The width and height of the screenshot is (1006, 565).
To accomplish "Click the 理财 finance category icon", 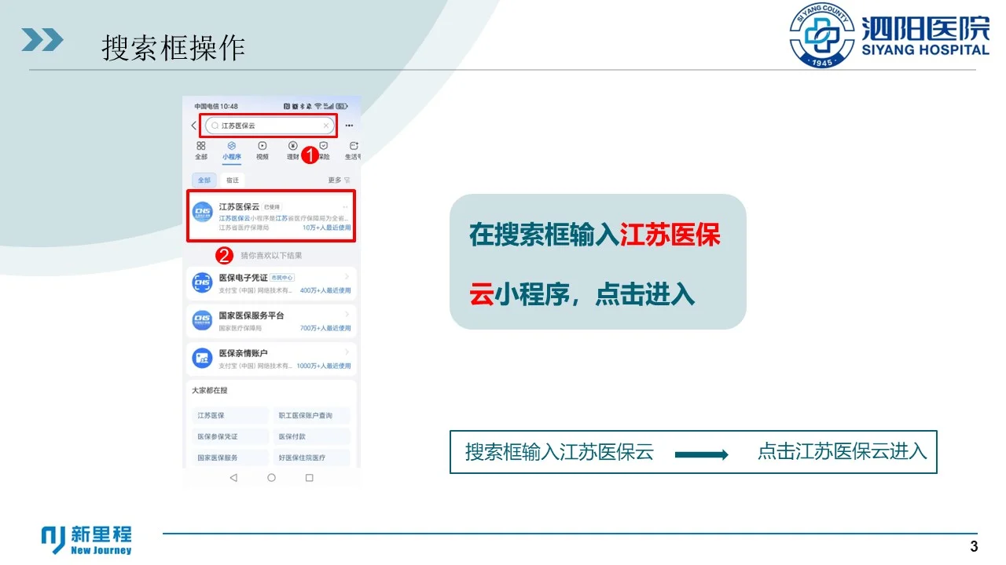I will pyautogui.click(x=293, y=144).
